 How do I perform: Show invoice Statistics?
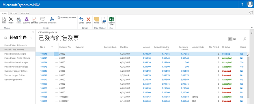click(34, 21)
